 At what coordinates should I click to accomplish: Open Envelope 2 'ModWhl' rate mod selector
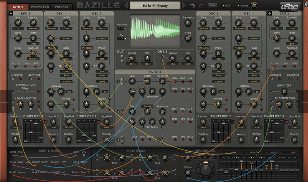pyautogui.click(x=69, y=127)
